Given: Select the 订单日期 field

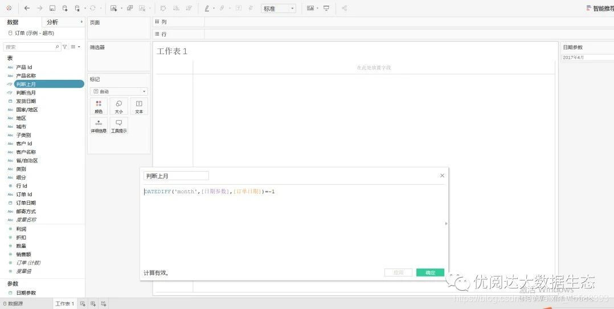Looking at the screenshot, I should coord(26,203).
